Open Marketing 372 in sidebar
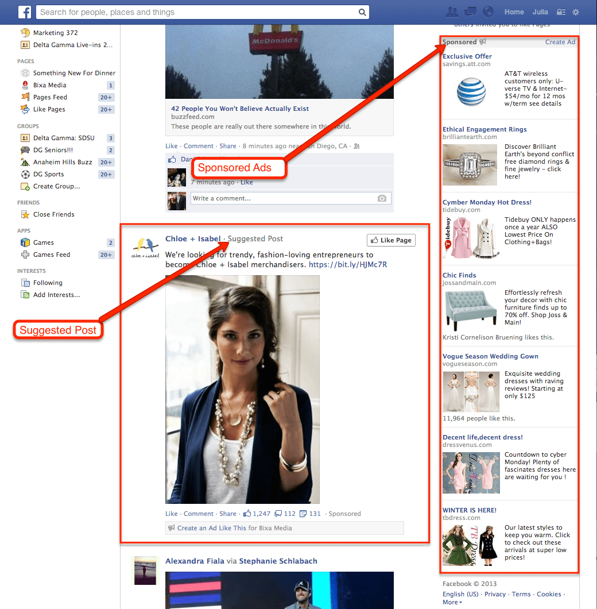597x609 pixels. (x=56, y=33)
